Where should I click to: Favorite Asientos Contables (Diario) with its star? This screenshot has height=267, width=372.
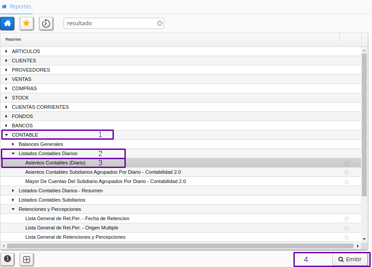pos(346,163)
